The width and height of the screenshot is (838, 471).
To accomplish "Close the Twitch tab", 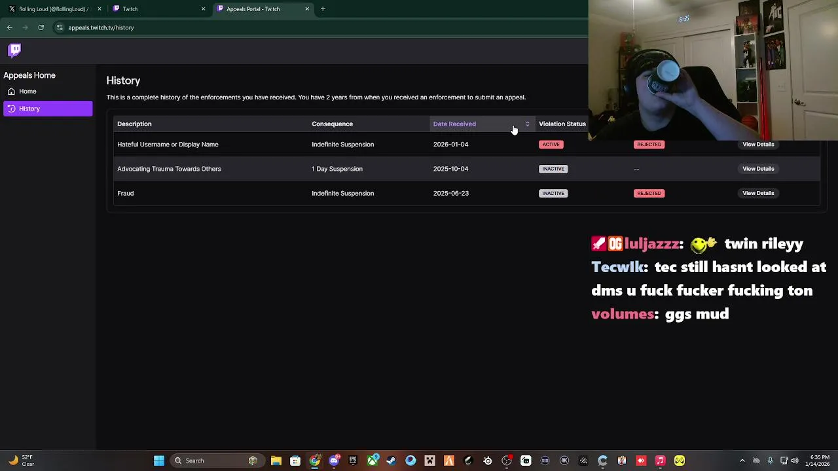I will pos(203,9).
